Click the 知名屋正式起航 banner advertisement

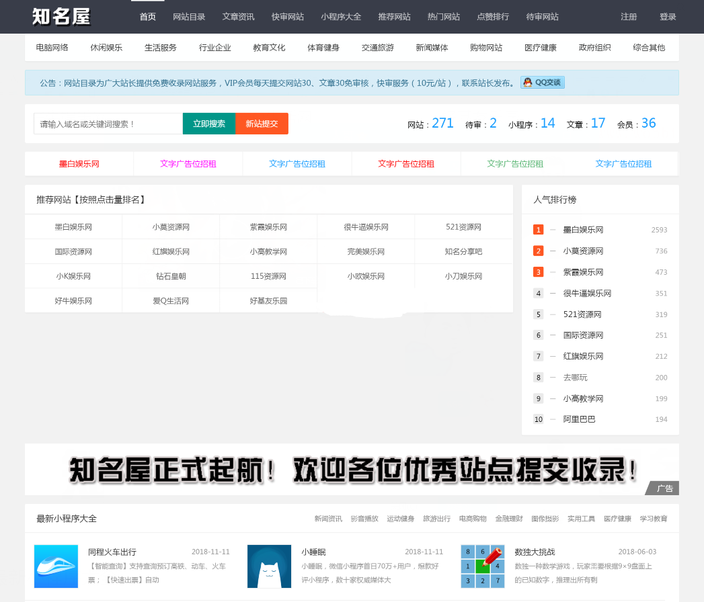352,470
